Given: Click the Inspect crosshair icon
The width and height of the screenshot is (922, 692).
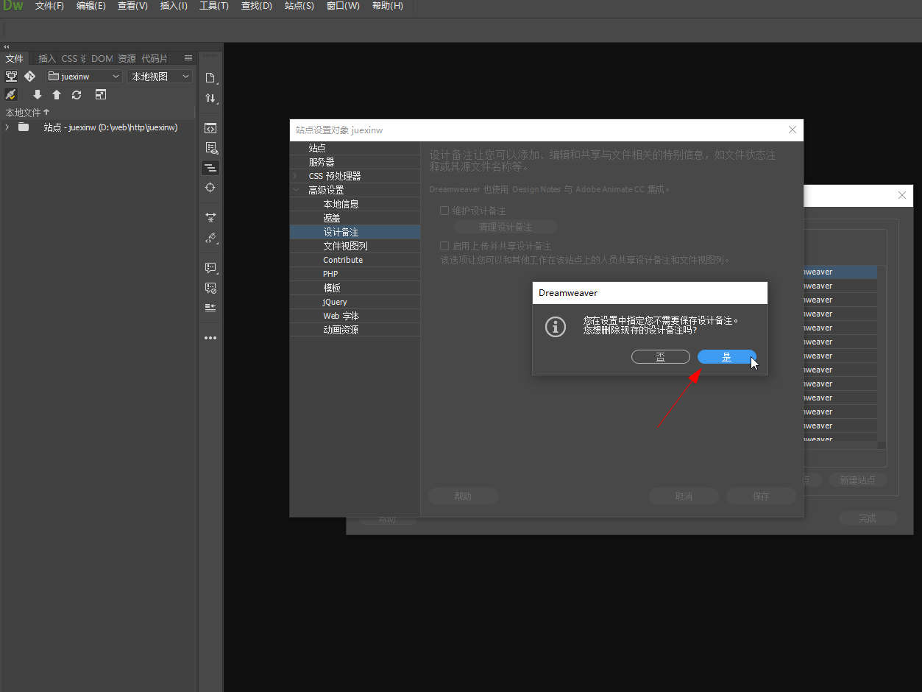Looking at the screenshot, I should [x=210, y=188].
